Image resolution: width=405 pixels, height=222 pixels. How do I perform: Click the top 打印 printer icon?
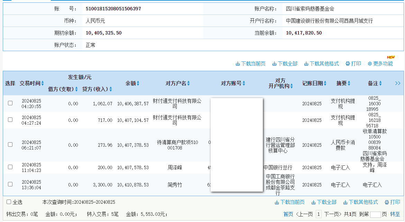pos(348,64)
